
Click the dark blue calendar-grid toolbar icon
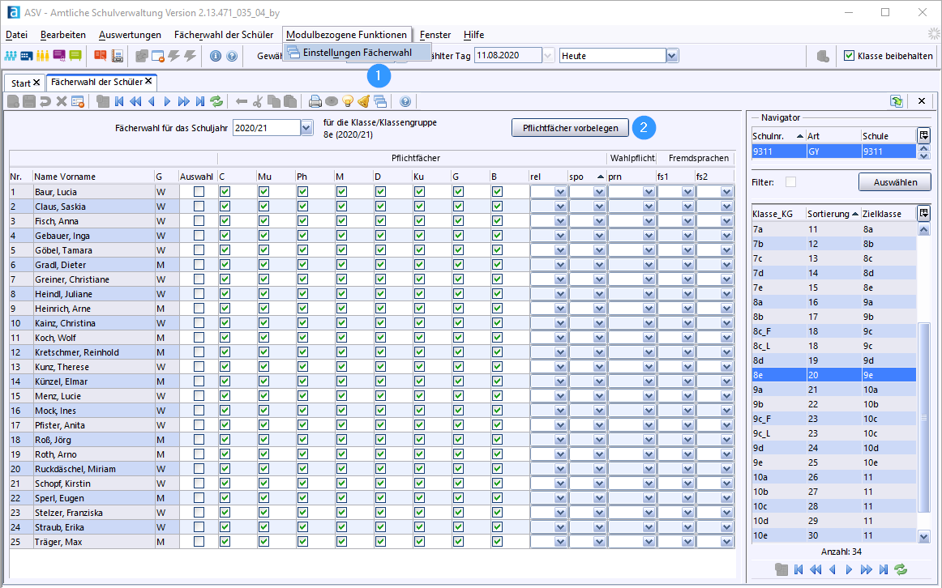27,56
